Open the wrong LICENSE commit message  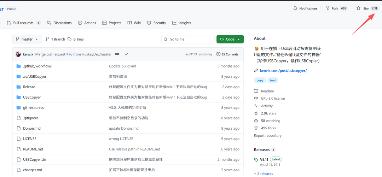point(121,139)
